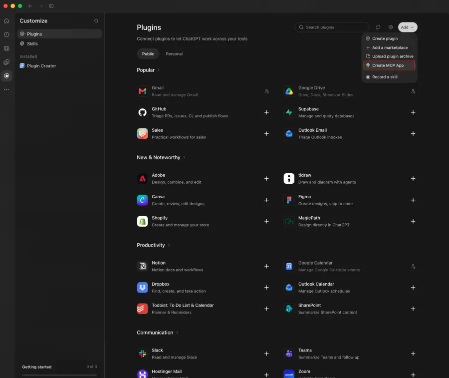Open the home icon in left rail
Screen dimensions: 449x378
pyautogui.click(x=6, y=21)
